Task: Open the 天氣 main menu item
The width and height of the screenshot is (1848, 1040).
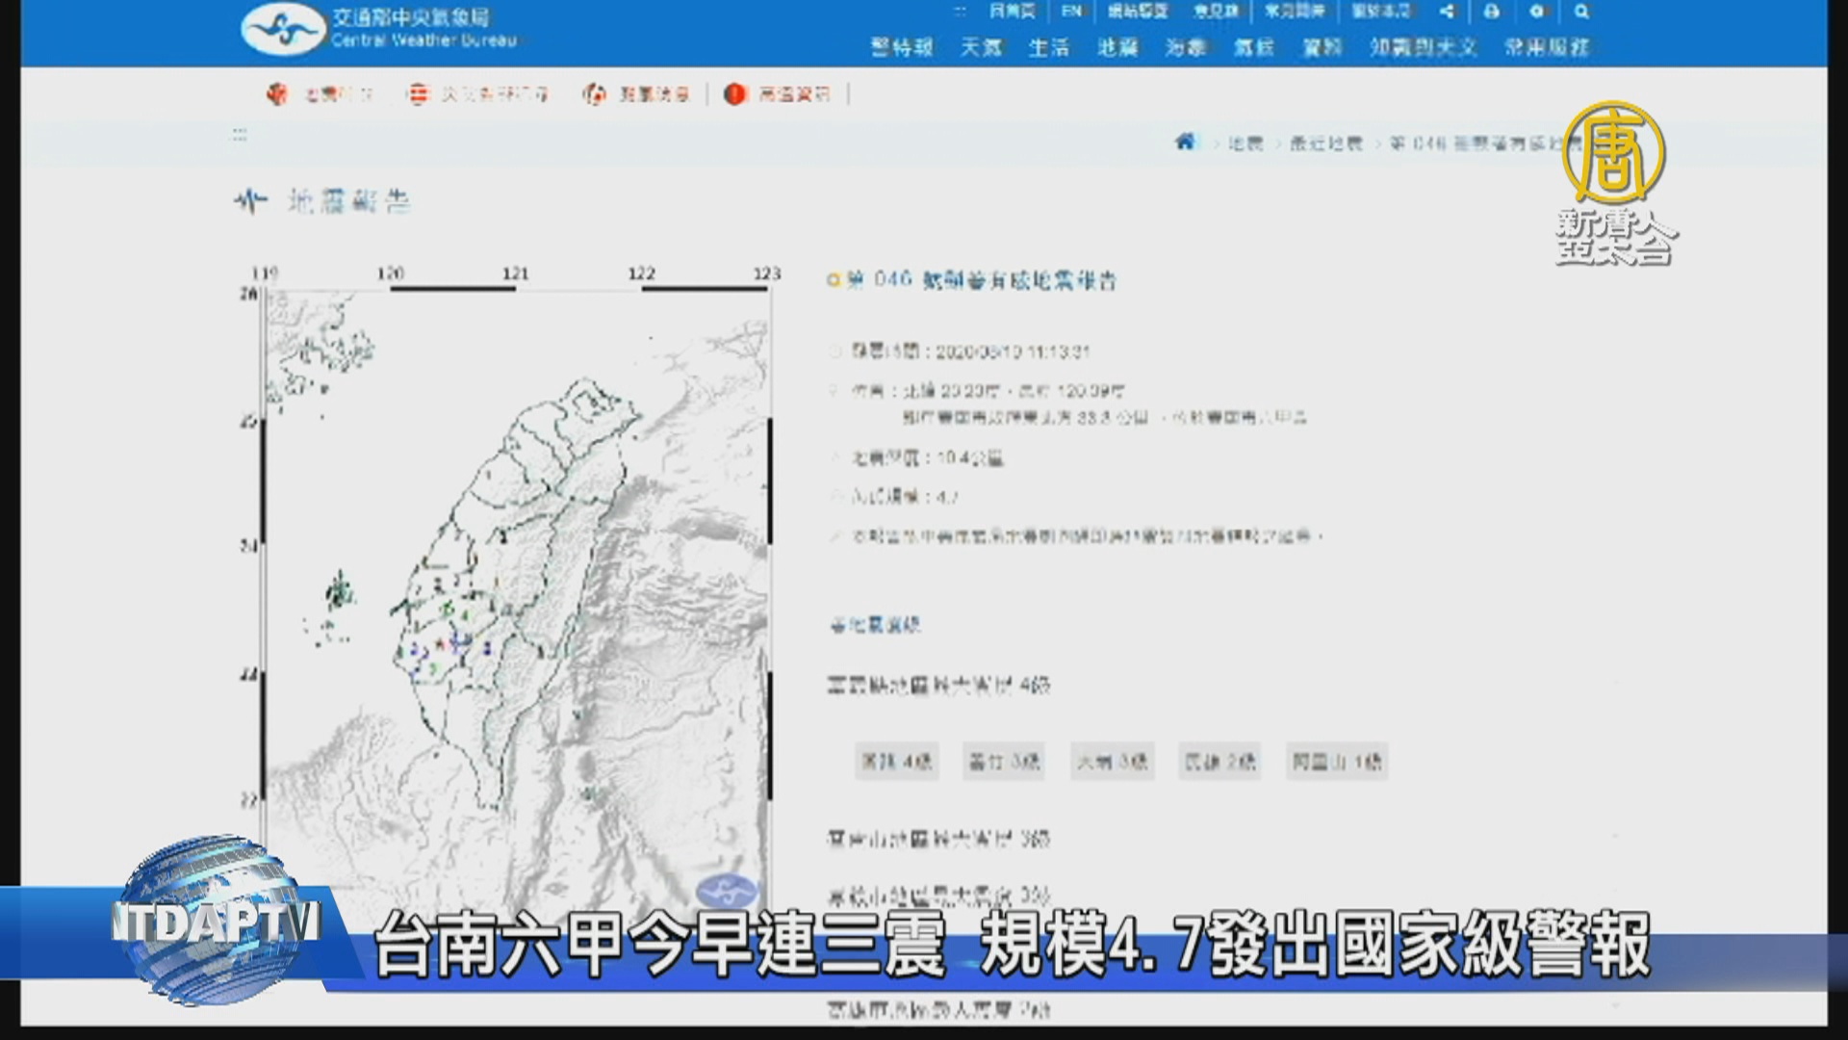Action: tap(981, 47)
